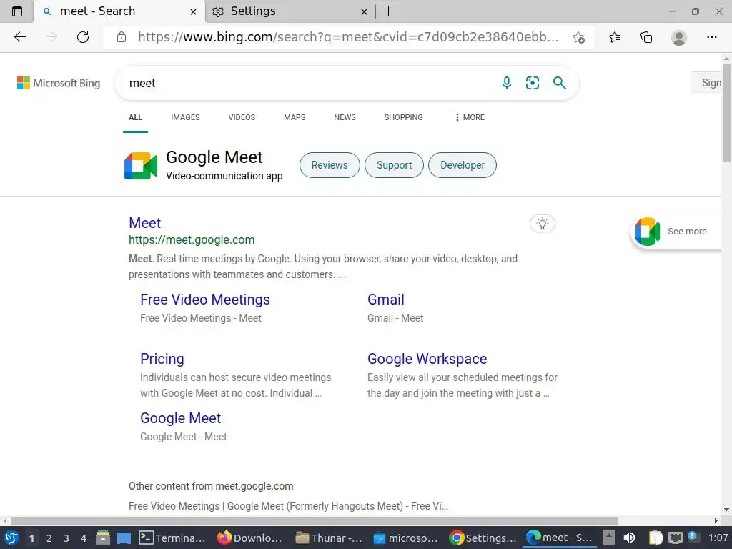Switch to VIDEOS results
Image resolution: width=732 pixels, height=549 pixels.
[x=242, y=117]
